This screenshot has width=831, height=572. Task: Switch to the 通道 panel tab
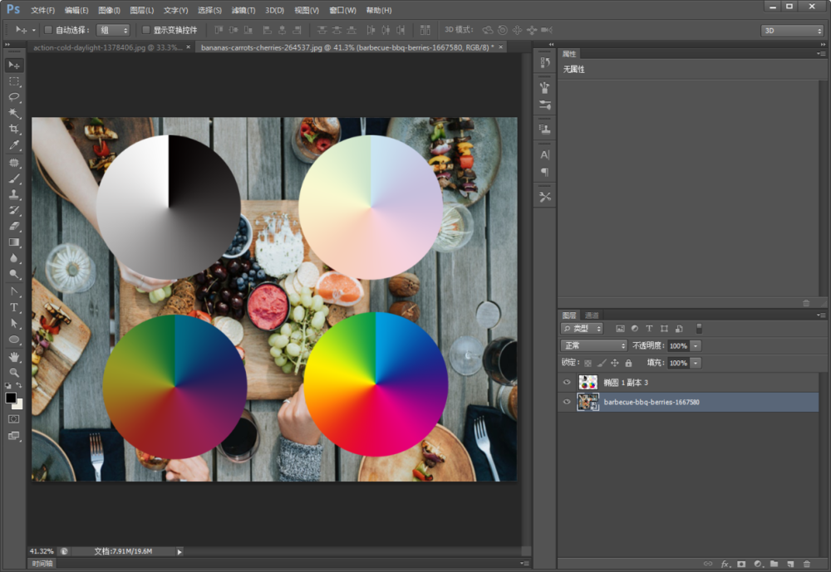pyautogui.click(x=592, y=315)
